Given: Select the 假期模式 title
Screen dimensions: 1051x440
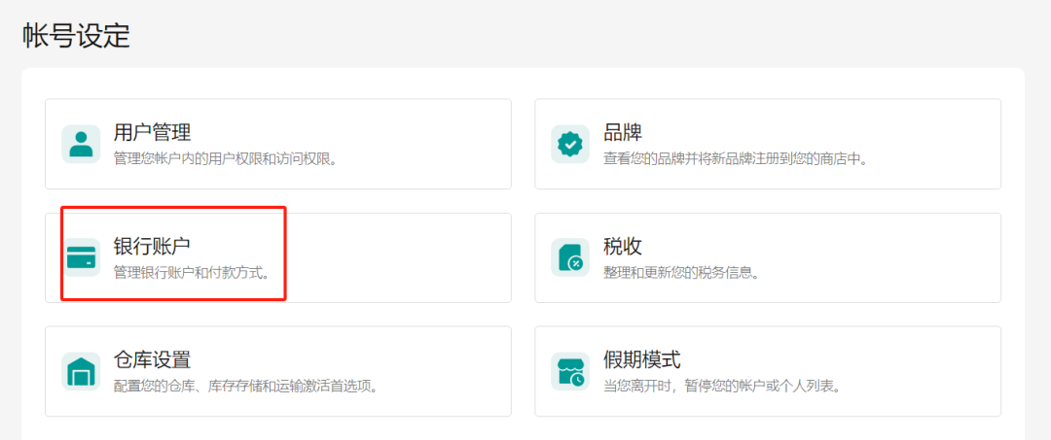Looking at the screenshot, I should pos(642,359).
